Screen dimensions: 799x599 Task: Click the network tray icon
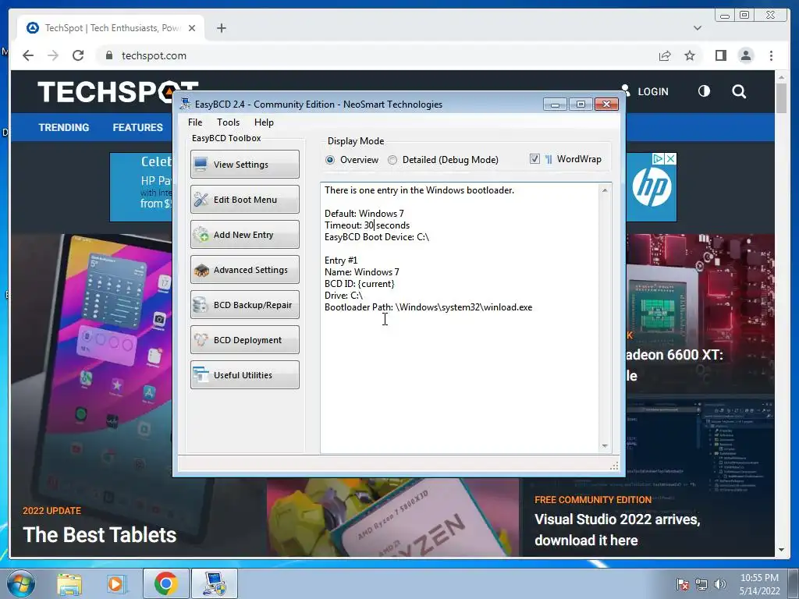701,584
